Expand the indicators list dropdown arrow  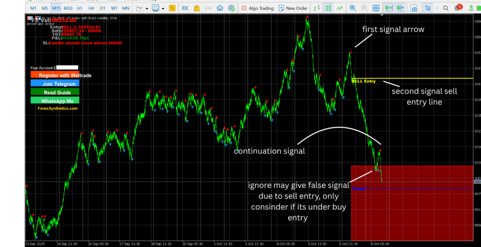click(163, 8)
